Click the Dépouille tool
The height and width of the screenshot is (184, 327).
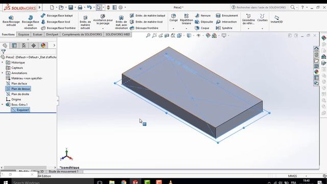[x=204, y=21]
